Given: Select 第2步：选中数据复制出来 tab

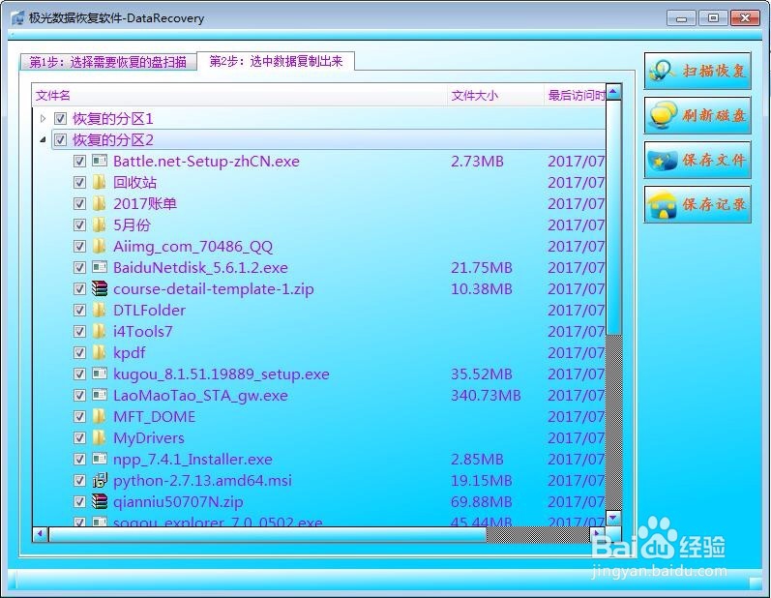Looking at the screenshot, I should click(x=276, y=61).
